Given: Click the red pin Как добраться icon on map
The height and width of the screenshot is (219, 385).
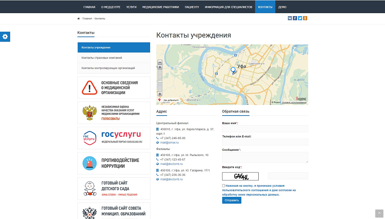Looking at the screenshot, I should 159,100.
